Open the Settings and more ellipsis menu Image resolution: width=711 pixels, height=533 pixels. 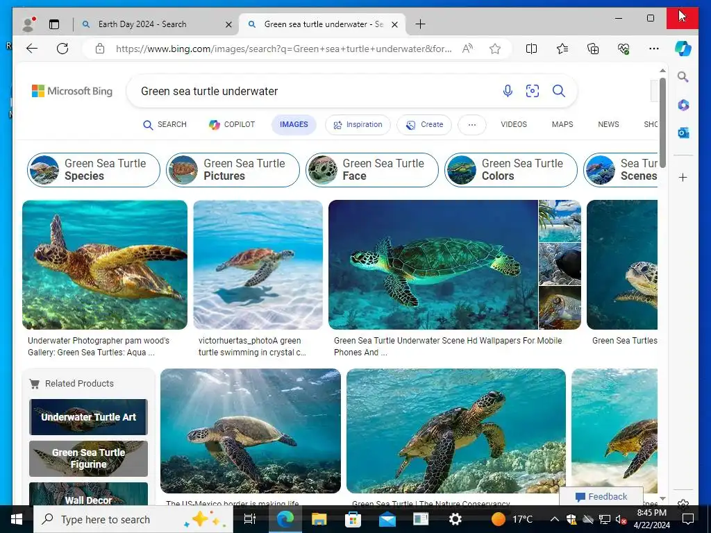654,49
